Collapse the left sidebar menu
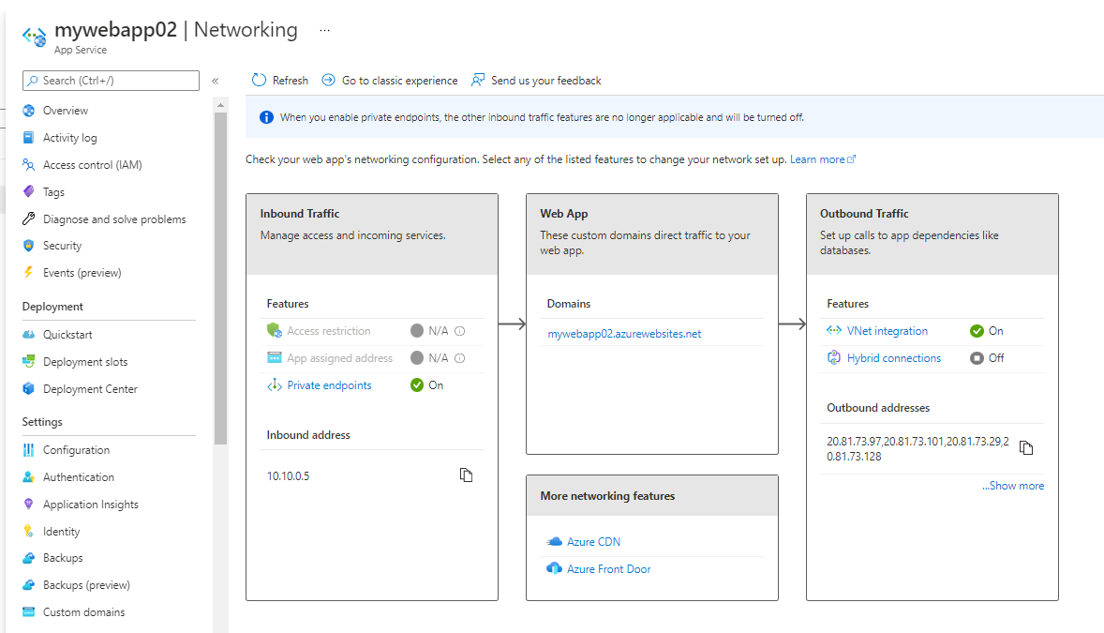The width and height of the screenshot is (1104, 633). (x=215, y=82)
